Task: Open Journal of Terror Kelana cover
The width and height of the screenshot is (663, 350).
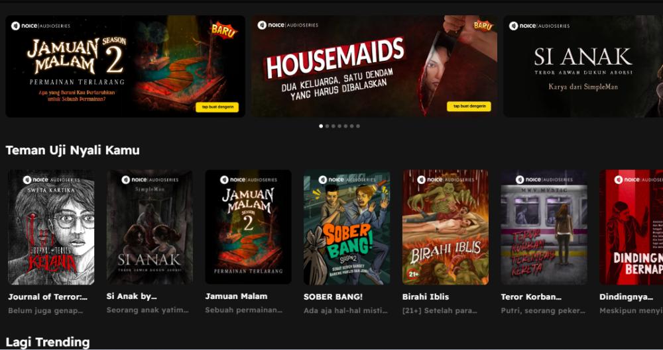Action: coord(51,227)
